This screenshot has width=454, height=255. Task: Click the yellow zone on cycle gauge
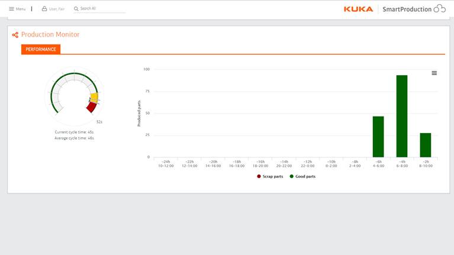(x=94, y=97)
